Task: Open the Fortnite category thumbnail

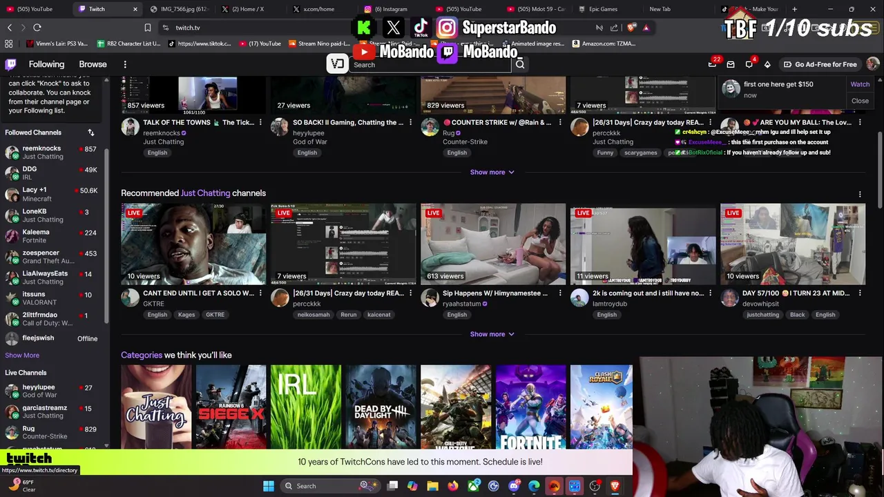Action: pos(530,407)
